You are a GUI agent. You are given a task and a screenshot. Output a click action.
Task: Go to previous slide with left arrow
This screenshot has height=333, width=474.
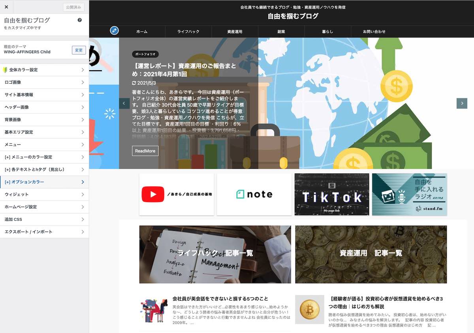124,103
